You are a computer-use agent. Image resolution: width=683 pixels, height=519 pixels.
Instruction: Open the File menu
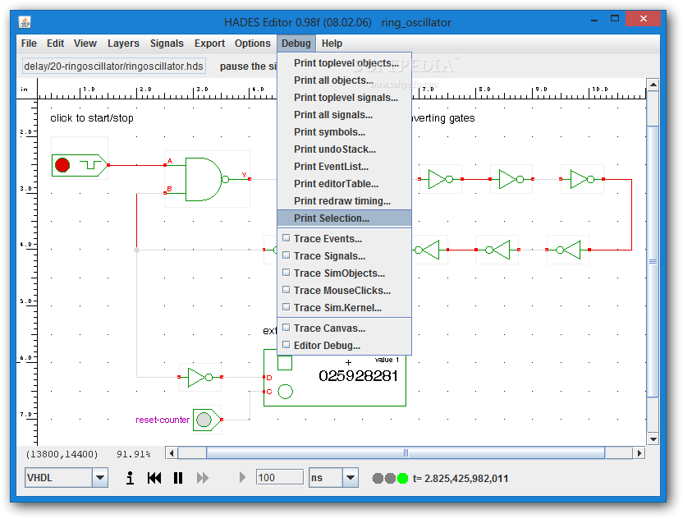pos(29,44)
